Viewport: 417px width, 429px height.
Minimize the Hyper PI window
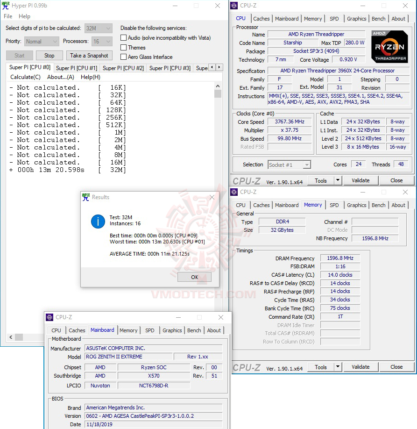(x=175, y=6)
